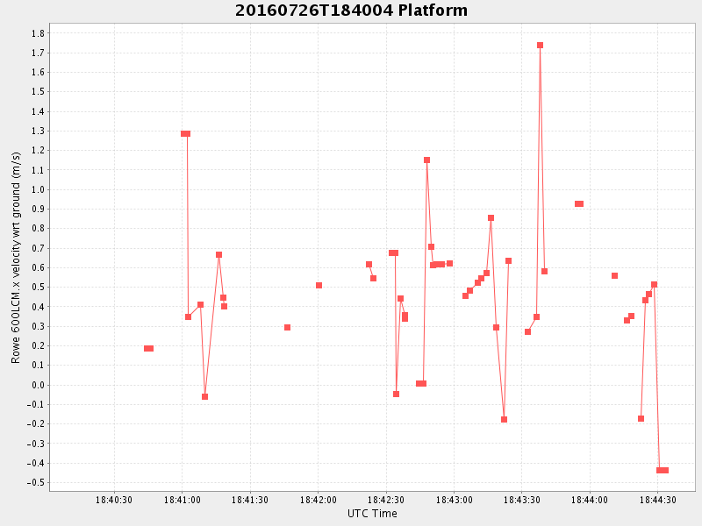Click the data peak at 0.86 m/s
Image resolution: width=702 pixels, height=526 pixels.
[491, 217]
